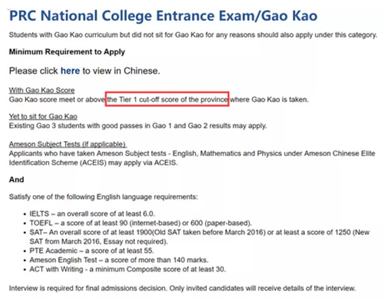Viewport: 385px width, 301px height.
Task: Click 'Satisfy one of the following English' sentence
Action: pos(103,196)
